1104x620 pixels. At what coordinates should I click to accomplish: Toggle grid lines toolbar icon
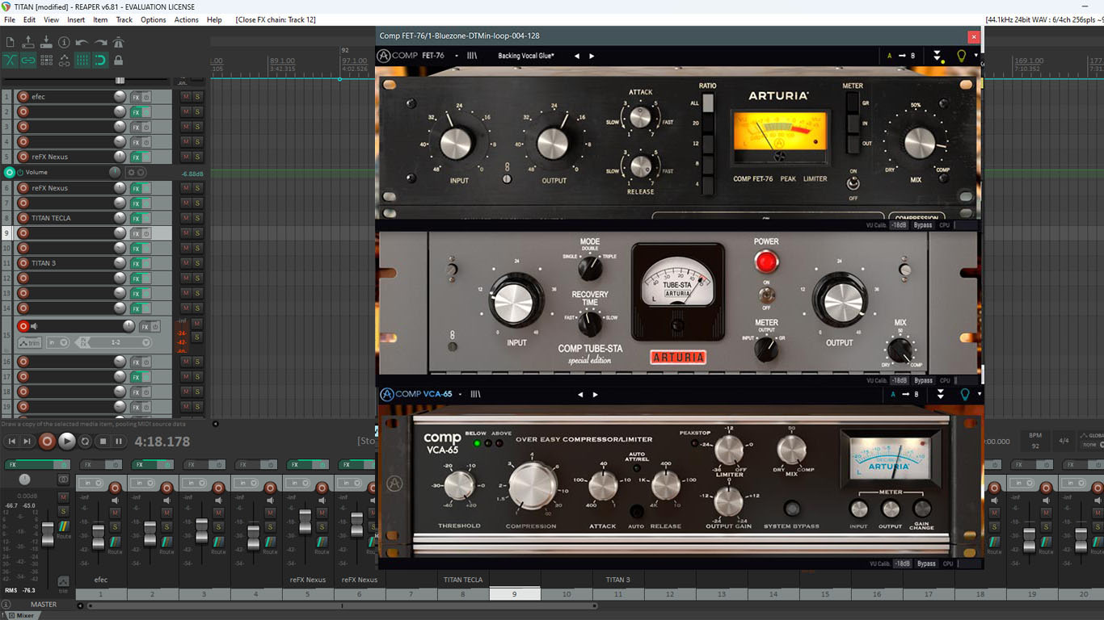[x=82, y=60]
